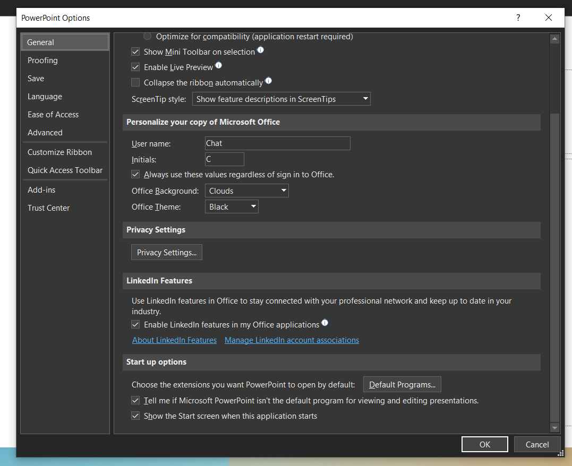Screen dimensions: 572x466
Task: Toggle Tell me if PowerPoint isn't default
Action: [135, 400]
